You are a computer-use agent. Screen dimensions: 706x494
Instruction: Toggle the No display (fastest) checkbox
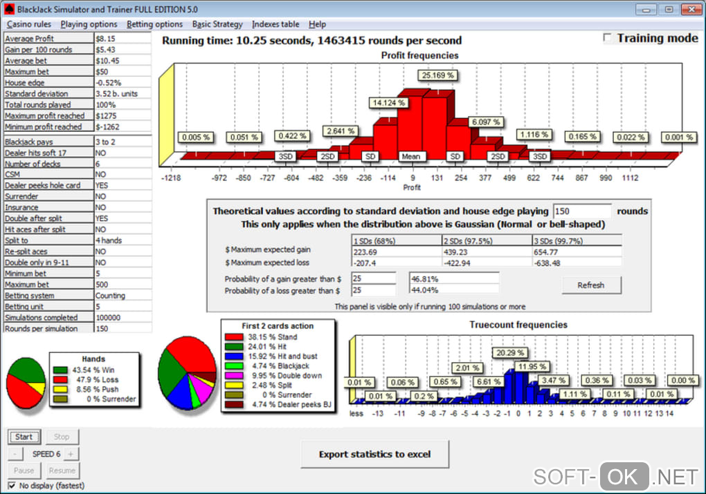pyautogui.click(x=12, y=486)
